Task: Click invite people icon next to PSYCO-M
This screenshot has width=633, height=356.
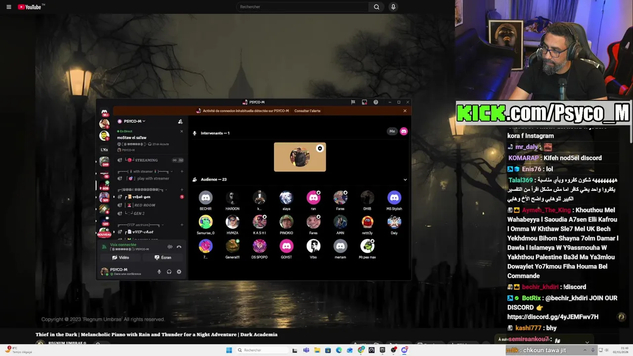Action: 180,121
